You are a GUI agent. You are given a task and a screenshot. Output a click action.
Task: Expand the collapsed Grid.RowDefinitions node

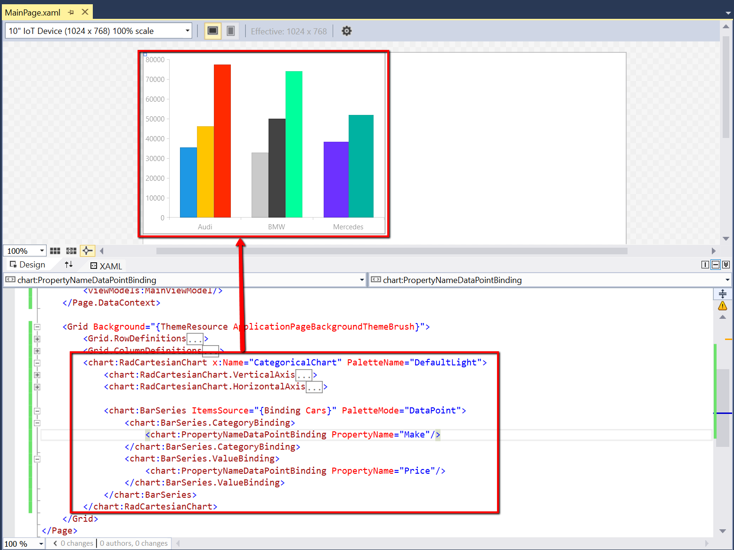[x=37, y=339]
